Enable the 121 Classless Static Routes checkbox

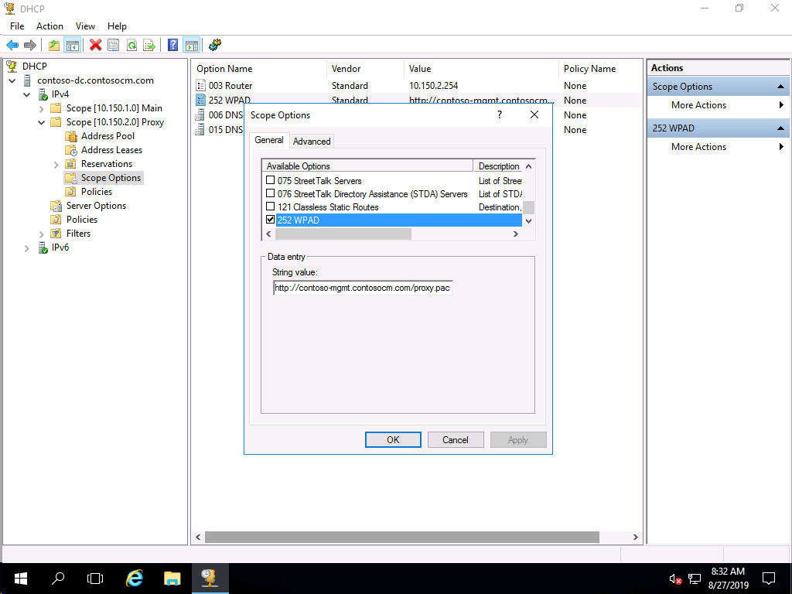pyautogui.click(x=270, y=207)
